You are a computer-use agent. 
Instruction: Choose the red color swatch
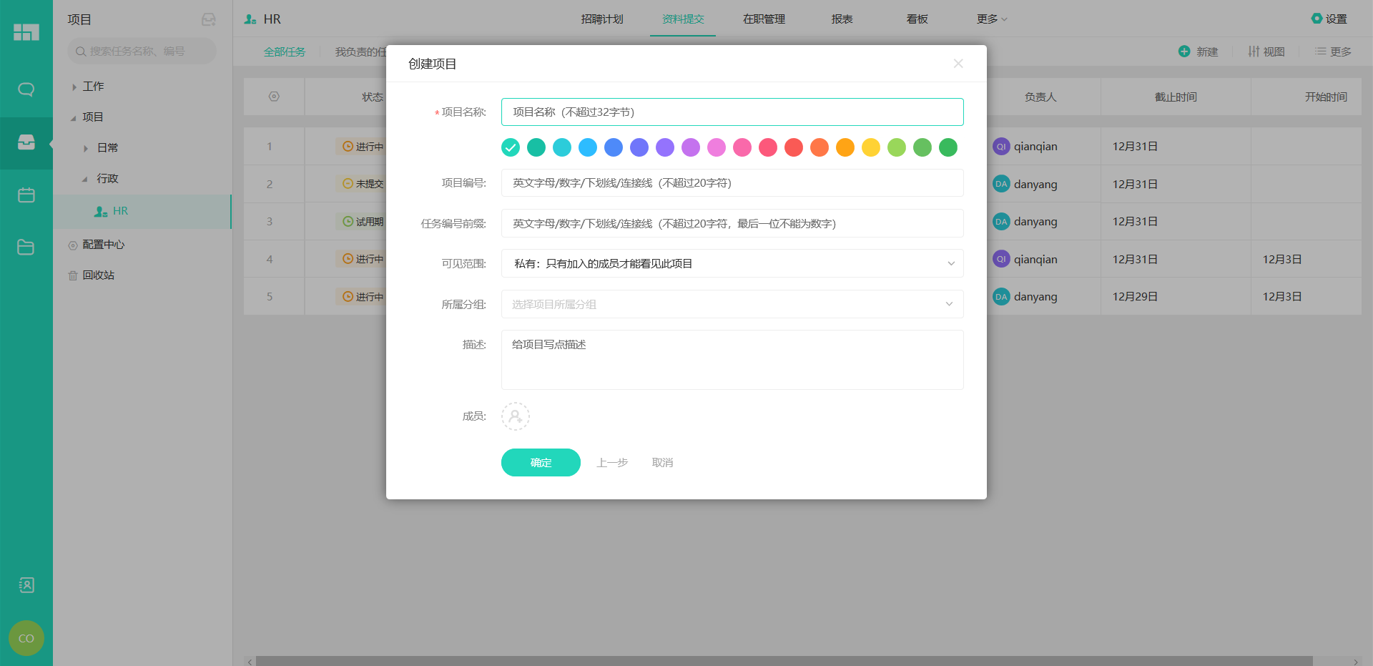coord(794,147)
